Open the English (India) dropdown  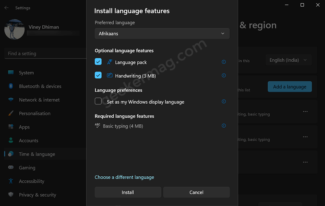288,60
